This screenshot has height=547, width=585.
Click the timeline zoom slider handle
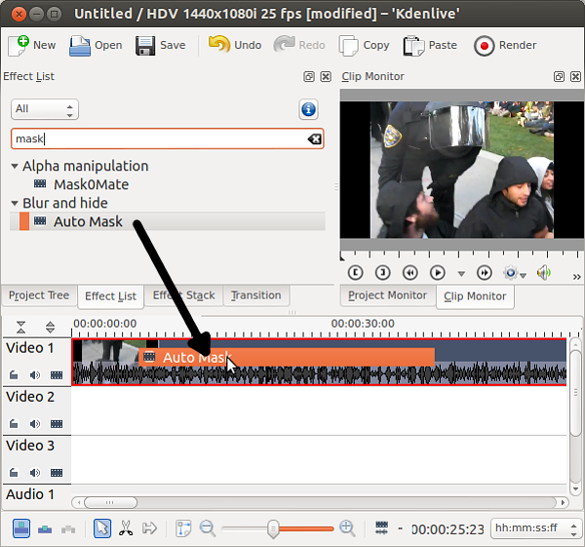tap(273, 527)
